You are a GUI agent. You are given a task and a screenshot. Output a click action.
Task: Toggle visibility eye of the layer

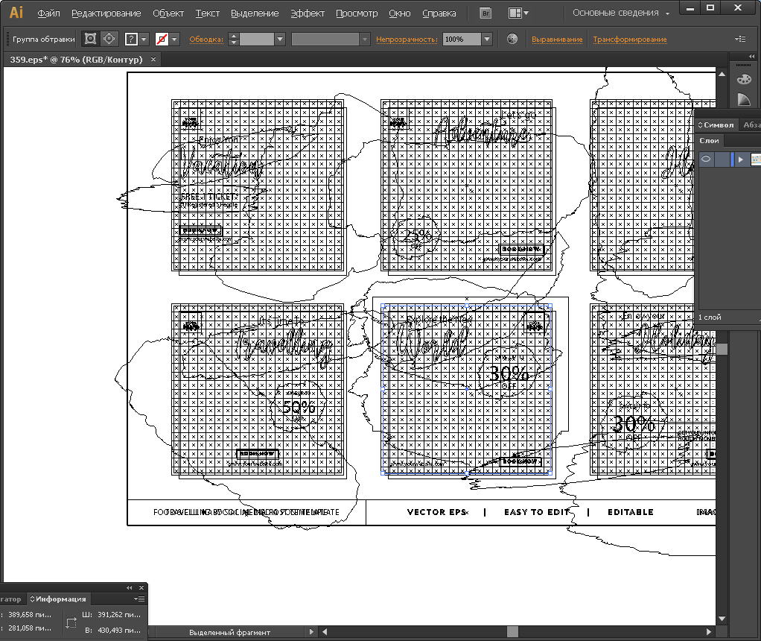[x=706, y=159]
